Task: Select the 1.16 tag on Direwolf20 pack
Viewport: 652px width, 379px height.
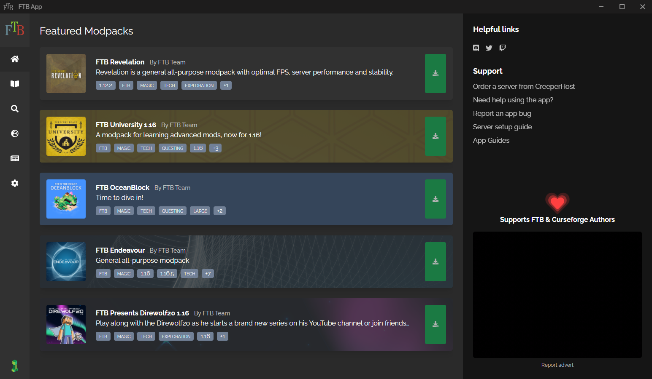Action: (x=205, y=336)
